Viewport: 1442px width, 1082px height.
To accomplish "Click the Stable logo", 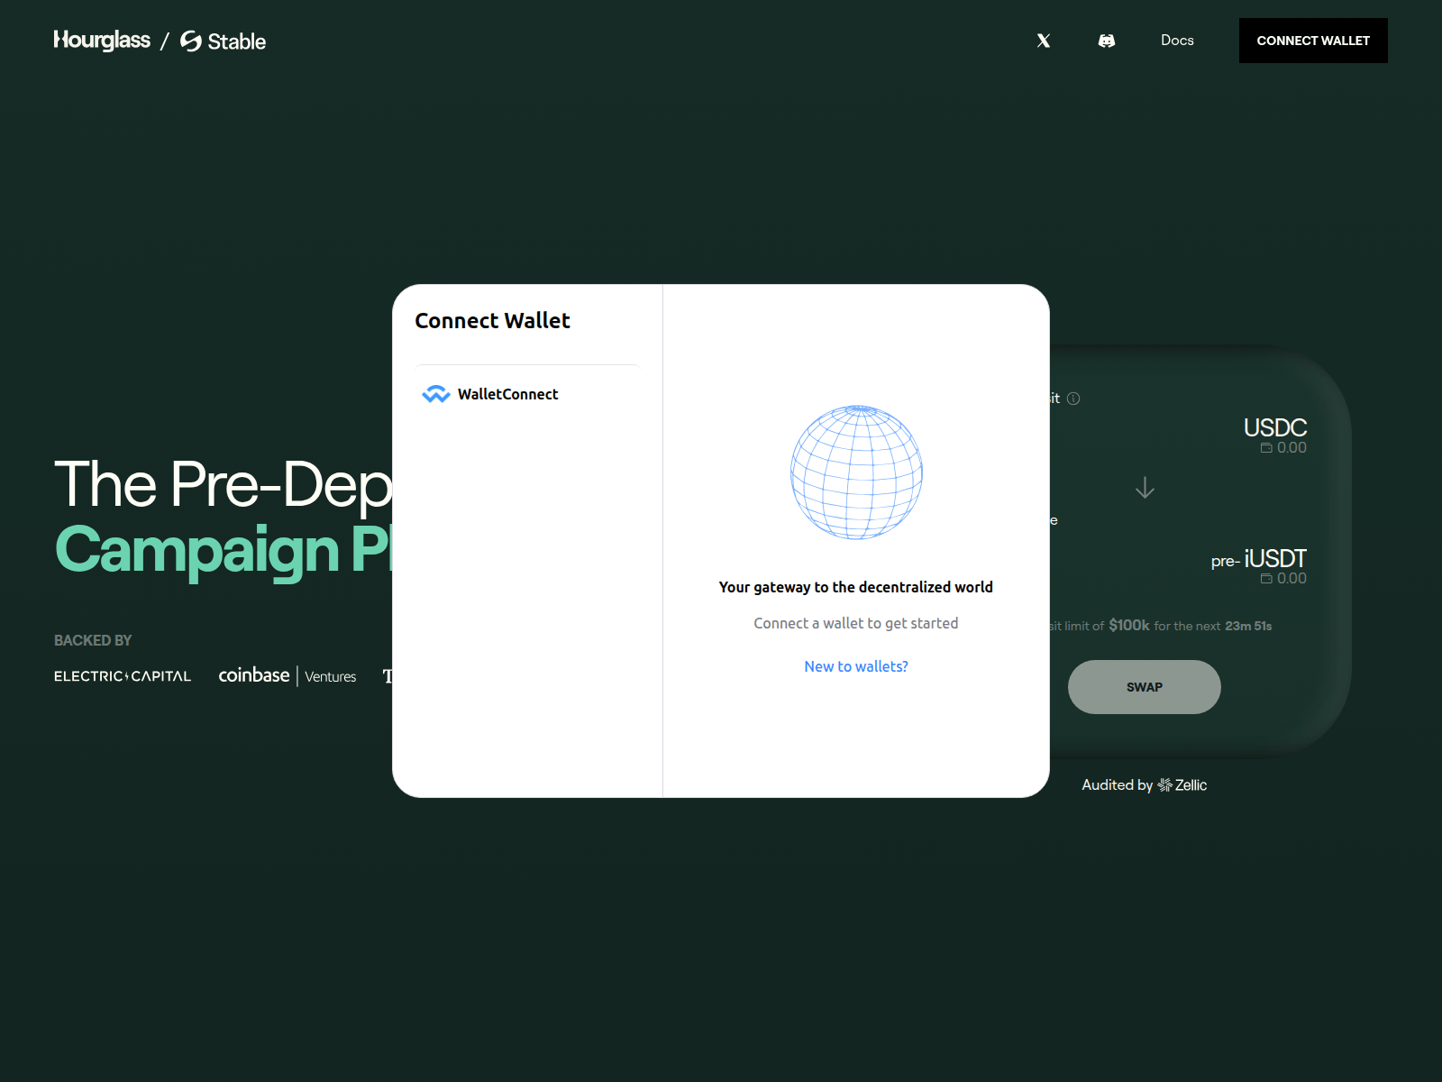I will (x=223, y=41).
